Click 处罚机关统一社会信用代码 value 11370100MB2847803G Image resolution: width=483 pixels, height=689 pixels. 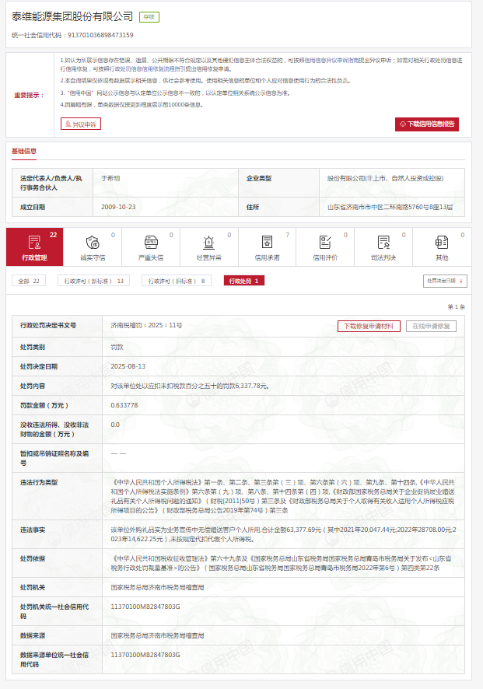click(145, 607)
